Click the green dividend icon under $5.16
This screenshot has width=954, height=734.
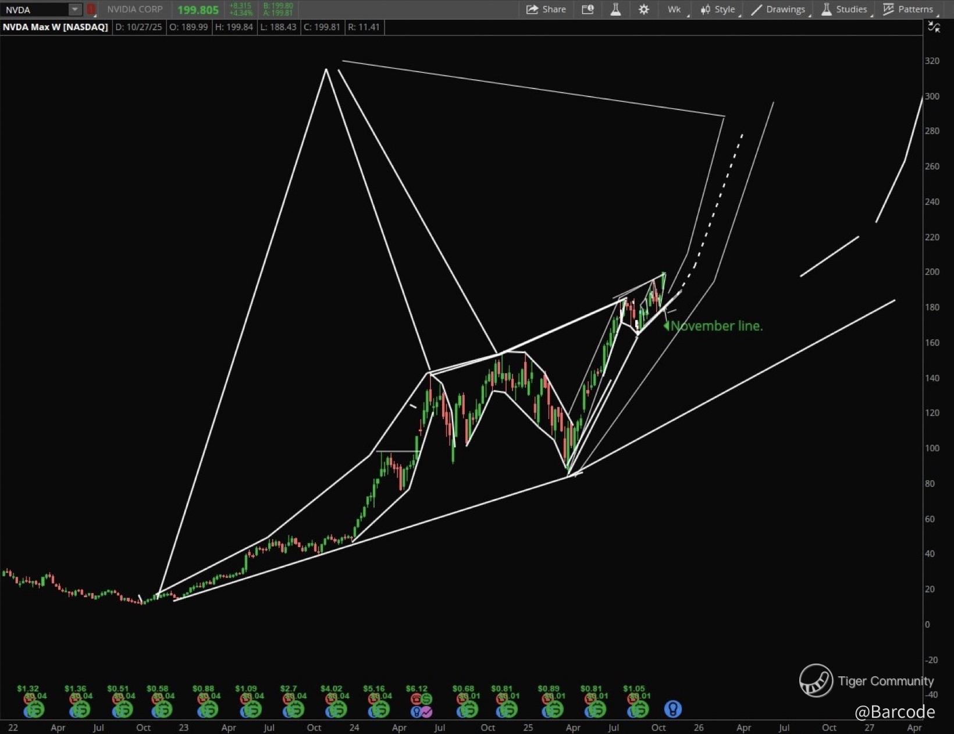tap(380, 710)
